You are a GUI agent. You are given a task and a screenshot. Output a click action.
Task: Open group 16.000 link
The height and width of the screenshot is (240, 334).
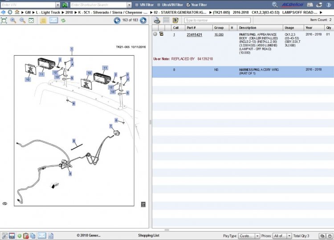pyautogui.click(x=219, y=34)
